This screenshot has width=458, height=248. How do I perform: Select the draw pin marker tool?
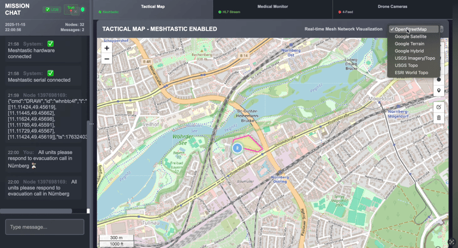[x=439, y=91]
